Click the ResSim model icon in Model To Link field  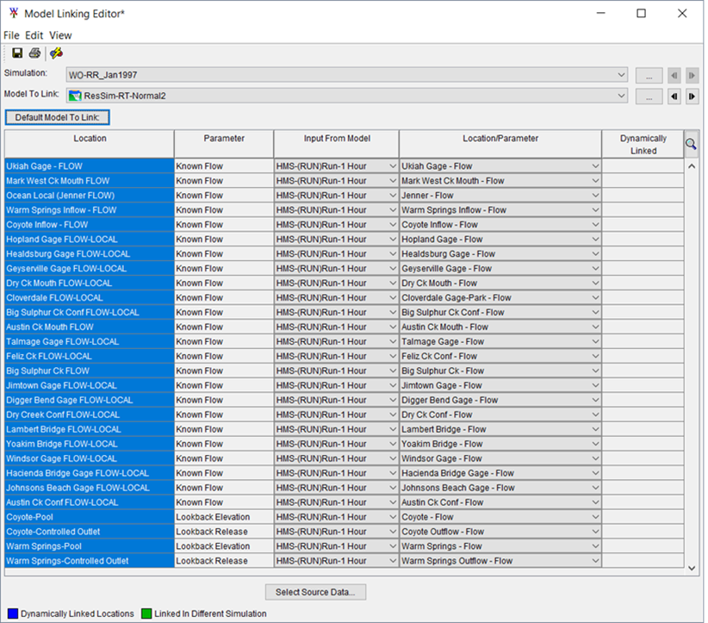pos(77,96)
